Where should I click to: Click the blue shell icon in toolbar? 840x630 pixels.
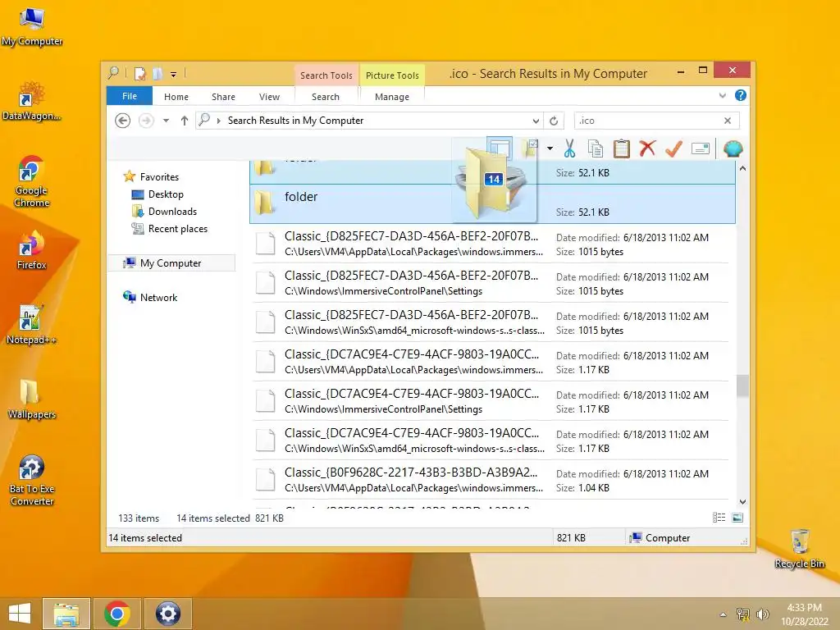click(733, 148)
